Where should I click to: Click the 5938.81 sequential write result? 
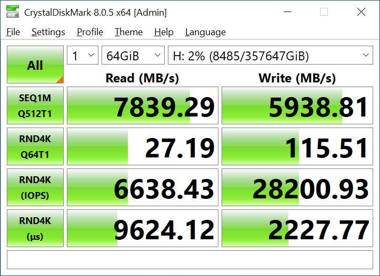click(x=295, y=106)
